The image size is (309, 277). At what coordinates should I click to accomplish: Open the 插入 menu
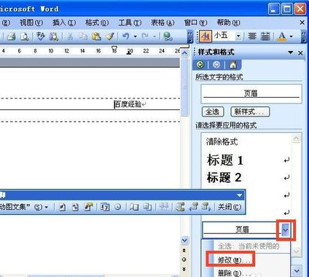[x=64, y=23]
